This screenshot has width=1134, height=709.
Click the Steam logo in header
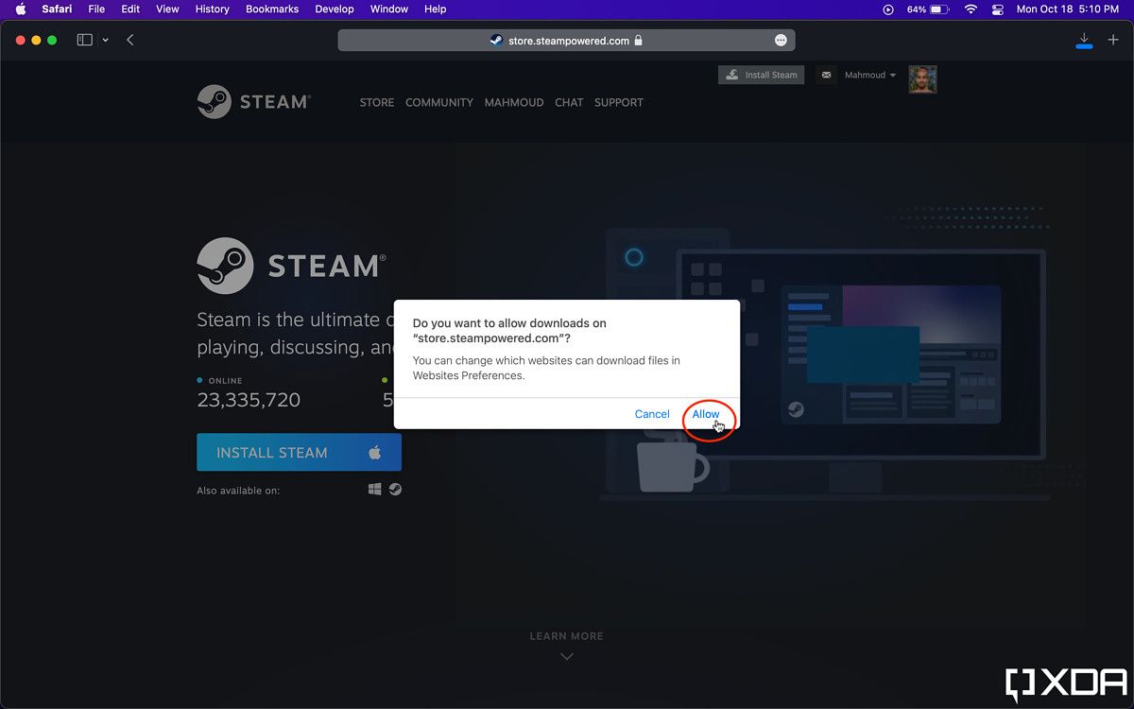pyautogui.click(x=253, y=102)
